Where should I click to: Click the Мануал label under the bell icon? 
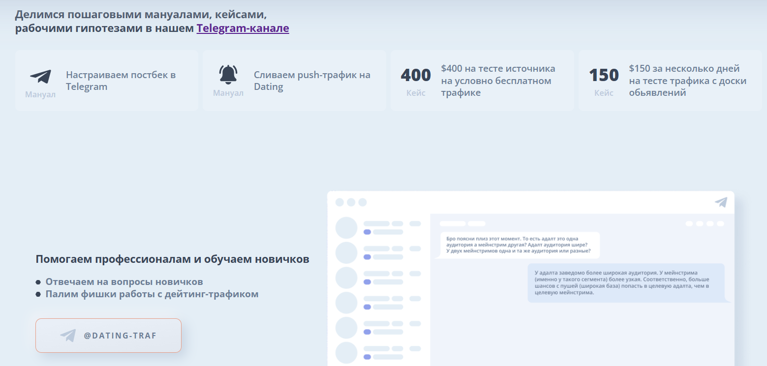228,93
